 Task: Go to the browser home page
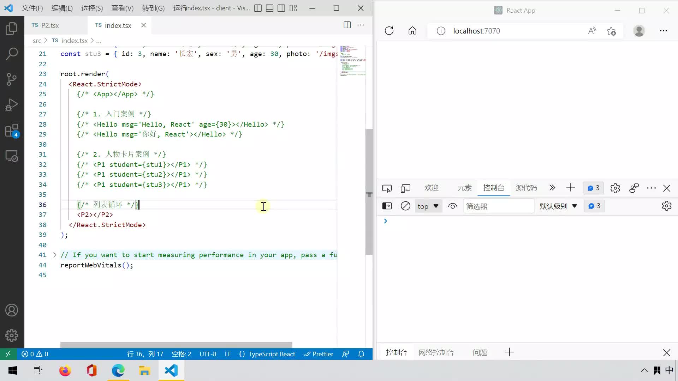(x=412, y=31)
